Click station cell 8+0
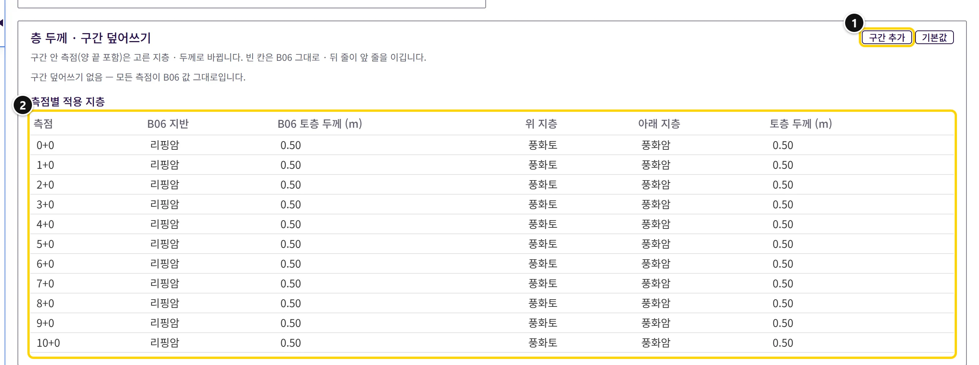Screen dimensions: 979x365 click(x=45, y=303)
